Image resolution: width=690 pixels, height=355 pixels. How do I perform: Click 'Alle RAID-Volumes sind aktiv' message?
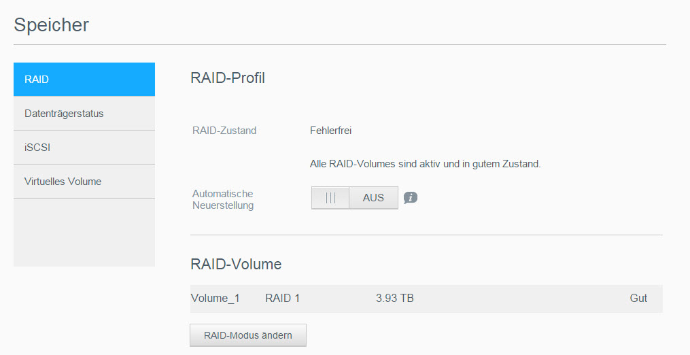pyautogui.click(x=425, y=164)
